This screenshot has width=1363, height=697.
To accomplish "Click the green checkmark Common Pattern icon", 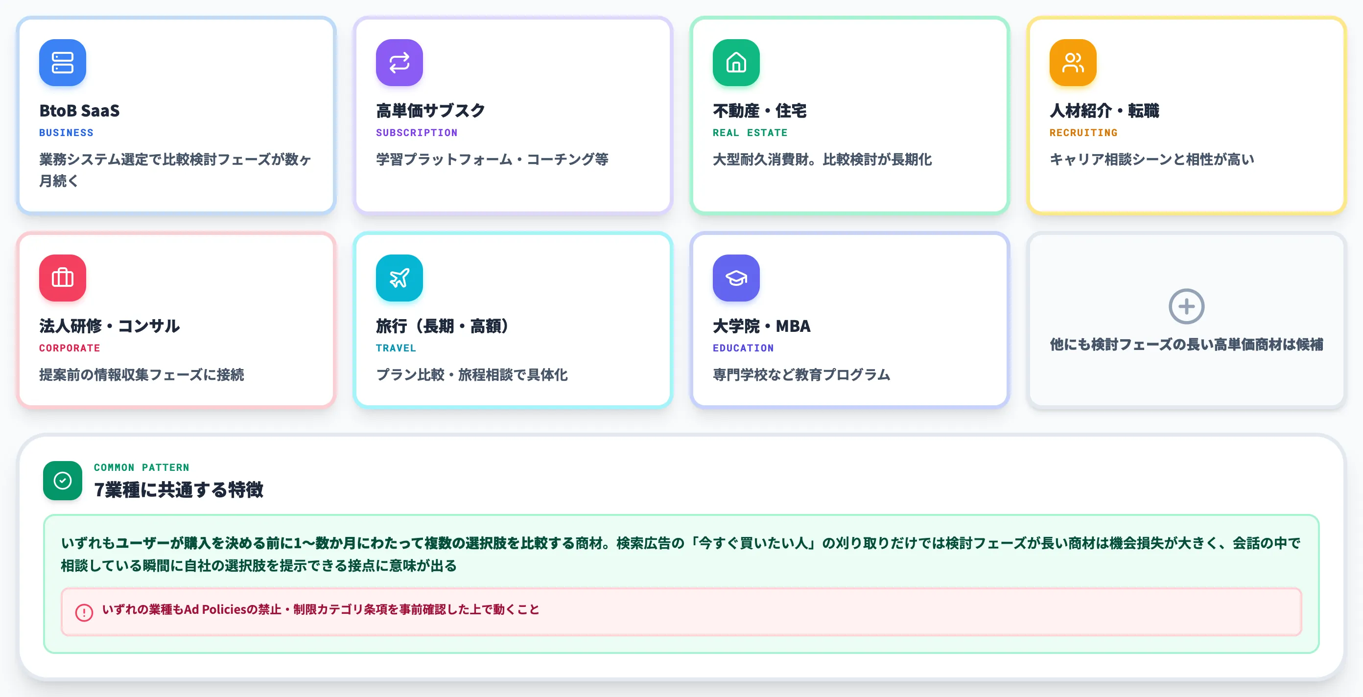I will [x=63, y=480].
